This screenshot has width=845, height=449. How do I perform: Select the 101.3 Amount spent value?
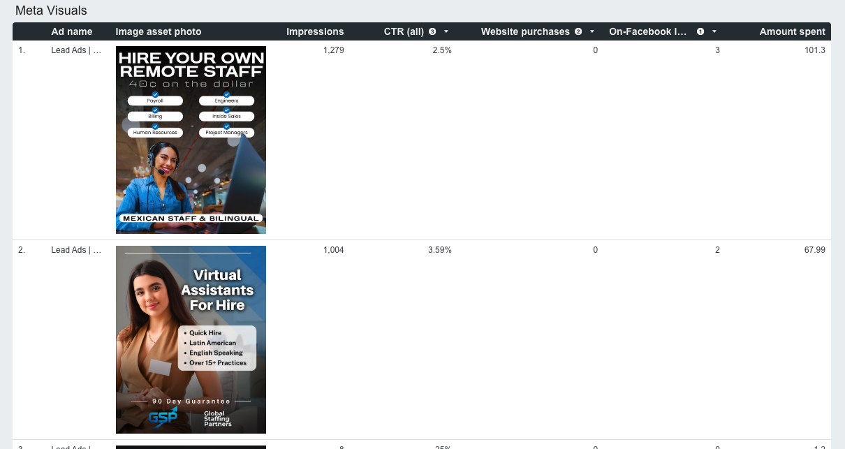815,50
